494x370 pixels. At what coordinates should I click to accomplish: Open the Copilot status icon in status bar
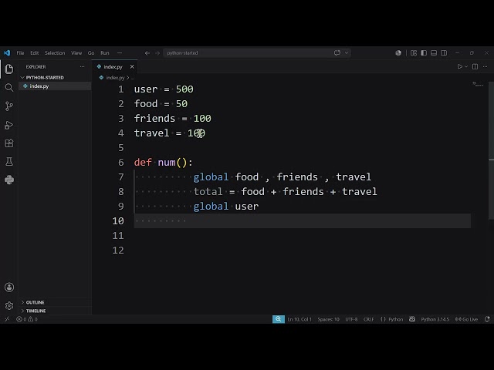(412, 319)
